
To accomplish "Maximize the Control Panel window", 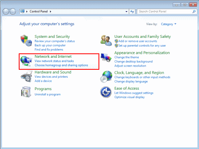I will point(185,5).
